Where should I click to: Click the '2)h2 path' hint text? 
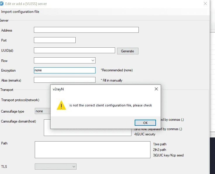159,150
